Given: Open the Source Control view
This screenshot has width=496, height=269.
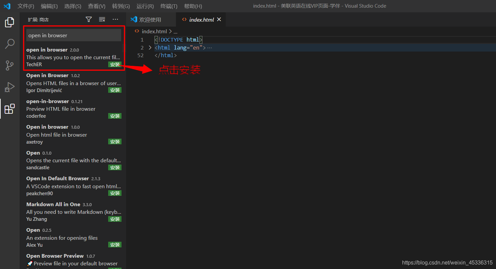Looking at the screenshot, I should [10, 66].
